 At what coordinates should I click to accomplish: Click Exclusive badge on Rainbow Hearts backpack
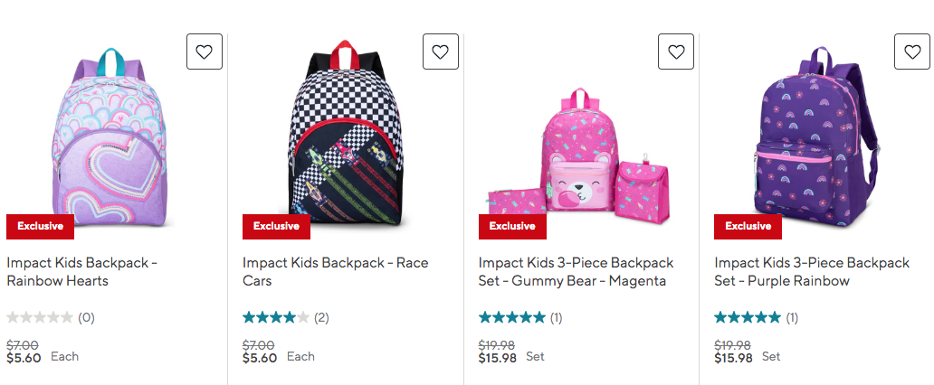coord(41,226)
